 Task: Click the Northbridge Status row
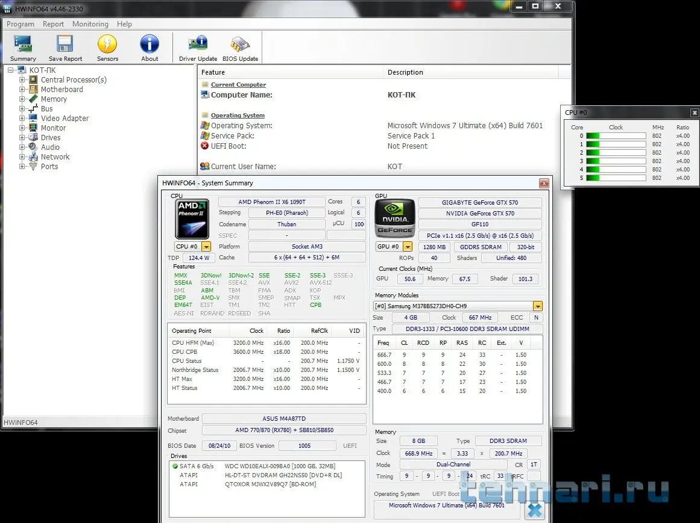[x=266, y=370]
